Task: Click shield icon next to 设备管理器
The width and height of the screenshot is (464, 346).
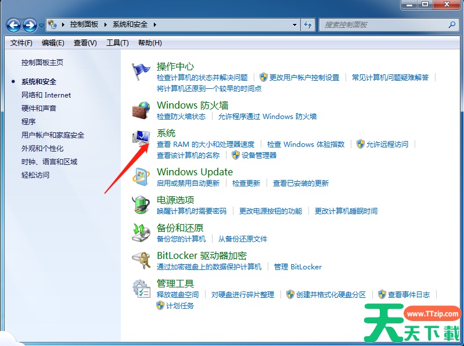Action: pos(236,155)
